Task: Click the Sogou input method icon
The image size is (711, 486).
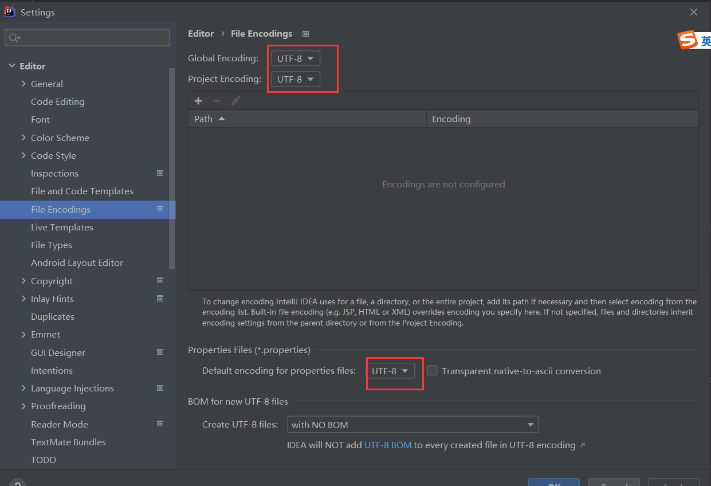Action: 688,41
